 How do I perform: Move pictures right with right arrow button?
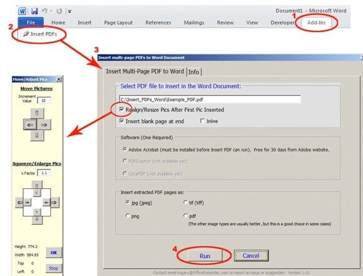[x=44, y=125]
